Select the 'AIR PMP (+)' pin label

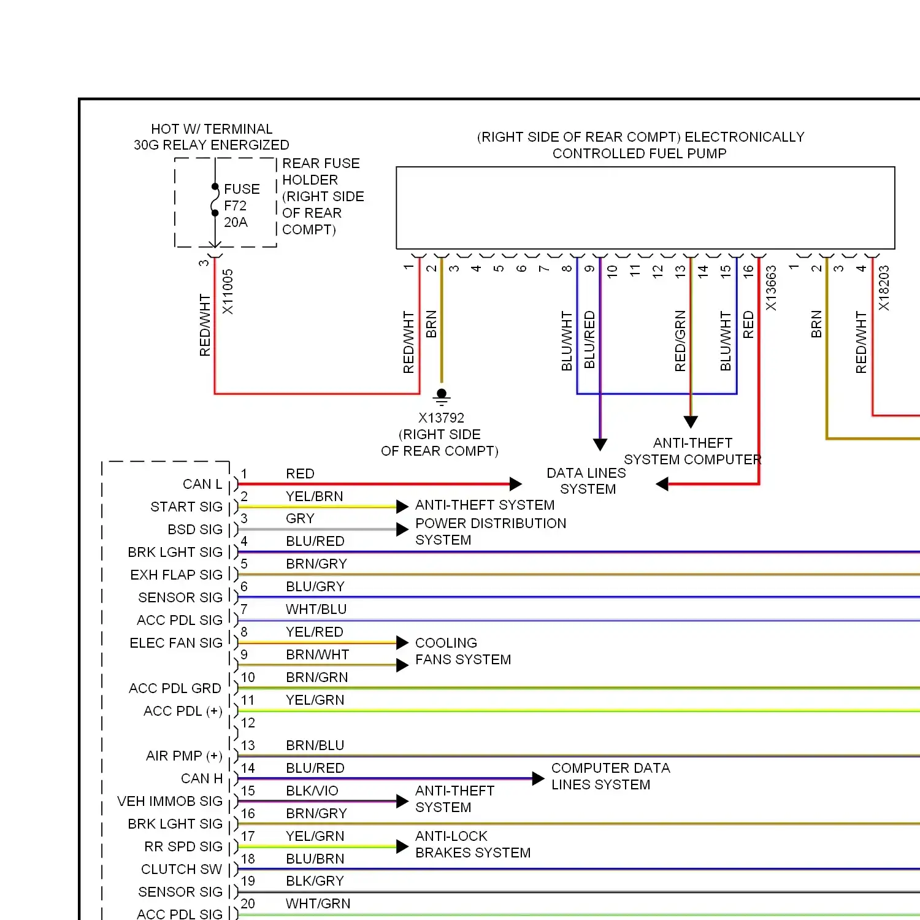point(184,756)
